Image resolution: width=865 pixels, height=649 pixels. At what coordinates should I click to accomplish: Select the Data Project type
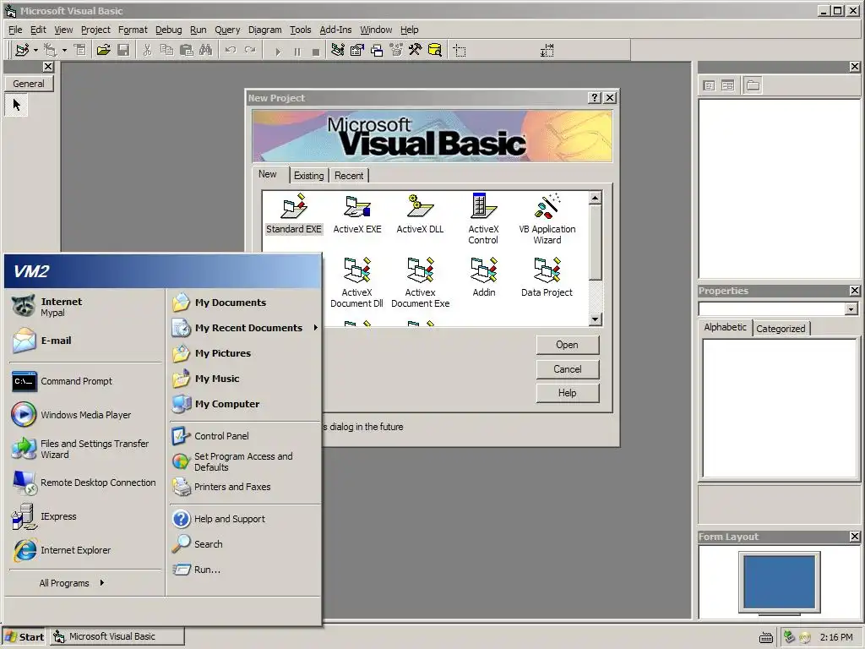pos(547,277)
